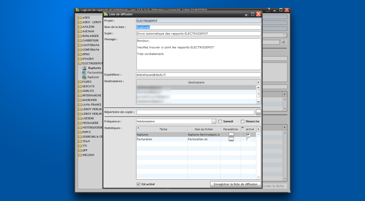Select the scheduled Ruptures Excel clock icon
Screen dimensions: 365x201
(x=84, y=77)
